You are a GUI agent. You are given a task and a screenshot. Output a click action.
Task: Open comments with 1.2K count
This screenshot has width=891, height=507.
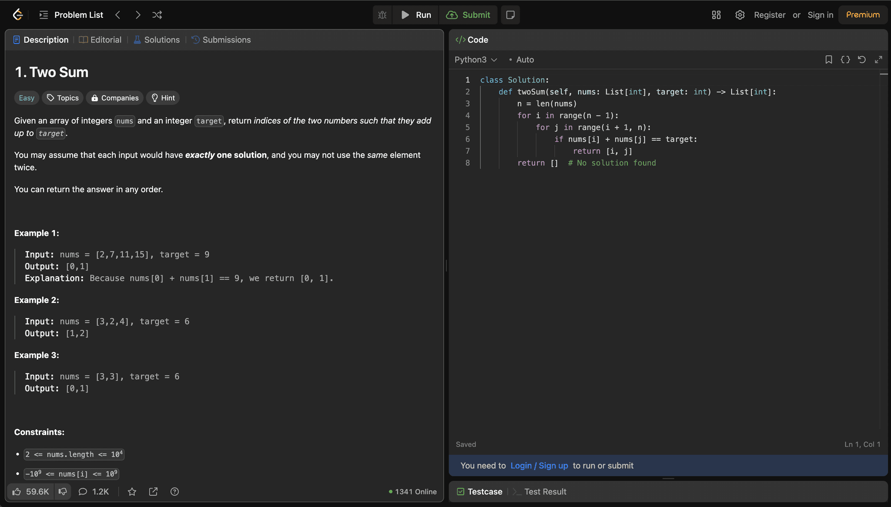pos(94,491)
